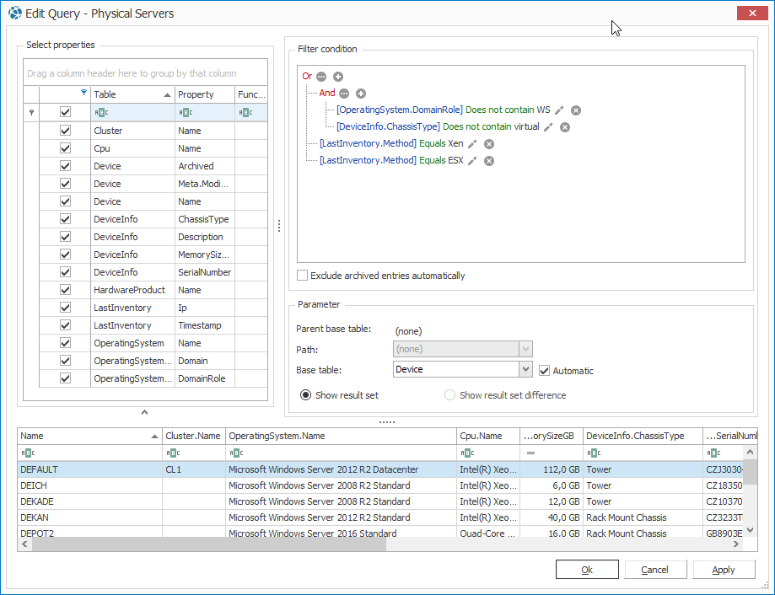Click Func column filter operator icon
775x595 pixels.
[x=245, y=113]
